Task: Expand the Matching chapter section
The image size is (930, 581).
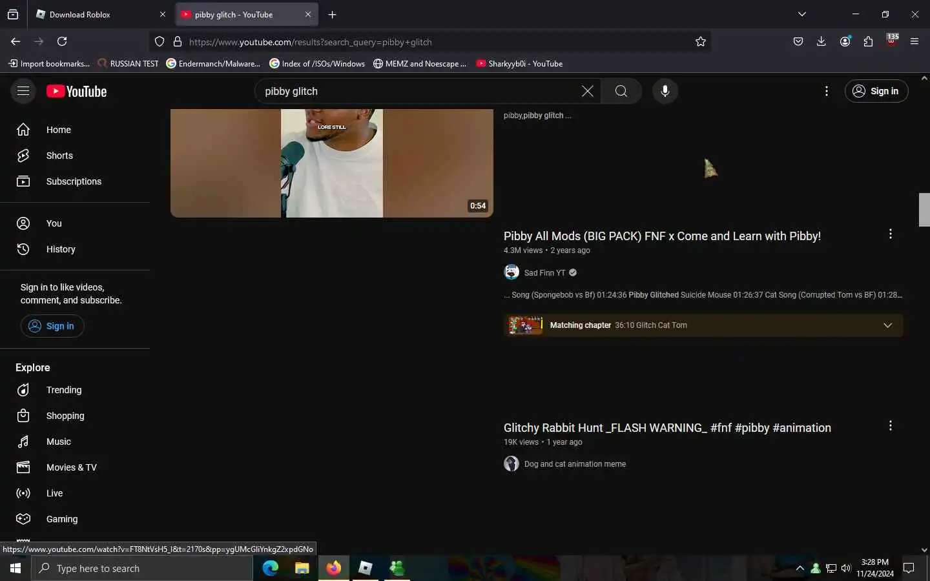Action: (x=887, y=325)
